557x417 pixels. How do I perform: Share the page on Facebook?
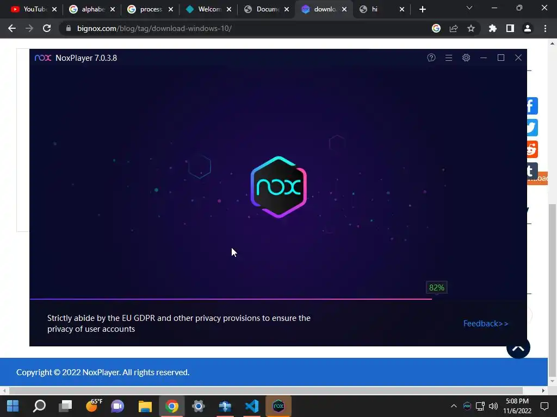[532, 106]
